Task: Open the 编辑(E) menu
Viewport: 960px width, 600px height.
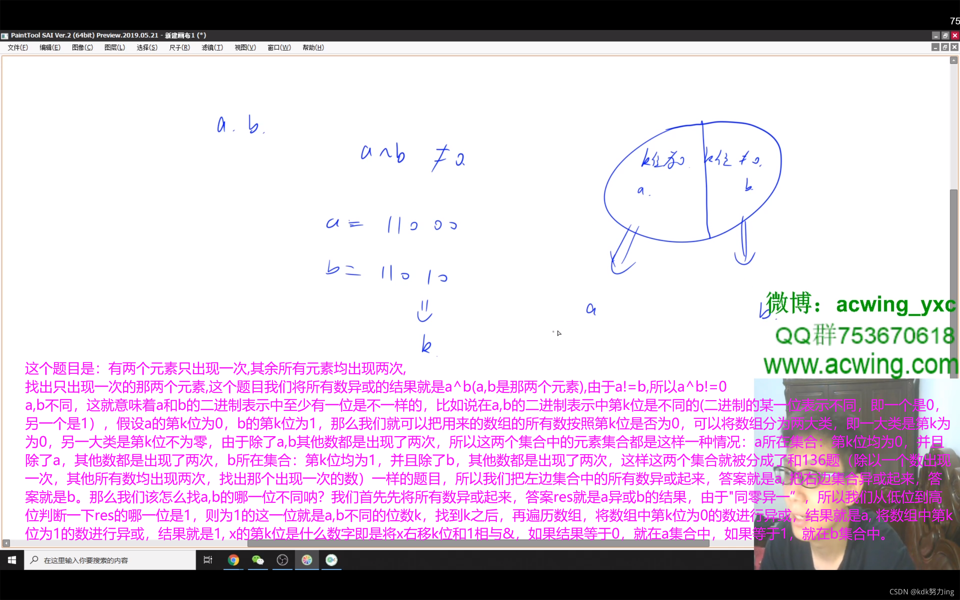Action: pyautogui.click(x=50, y=48)
